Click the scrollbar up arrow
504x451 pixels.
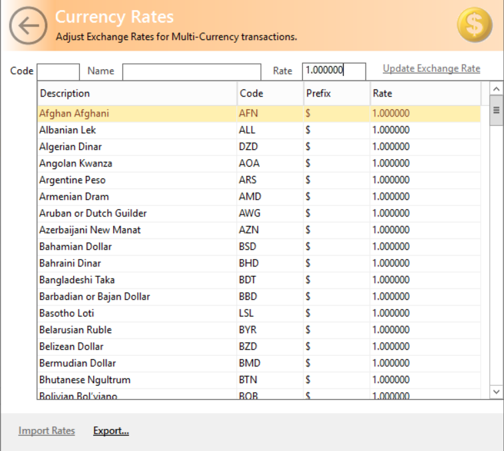coord(496,89)
